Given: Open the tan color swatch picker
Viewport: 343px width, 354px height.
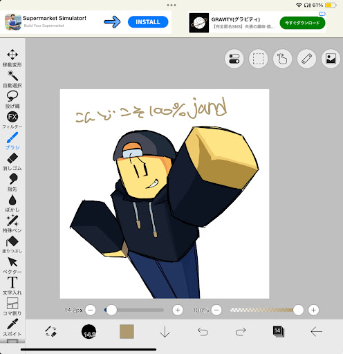Looking at the screenshot, I should pyautogui.click(x=127, y=332).
